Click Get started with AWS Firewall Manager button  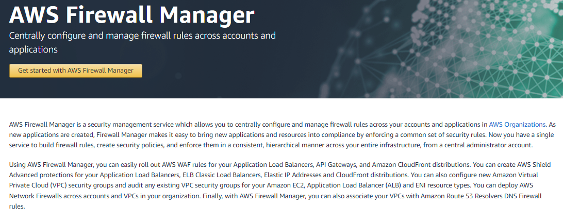point(76,71)
